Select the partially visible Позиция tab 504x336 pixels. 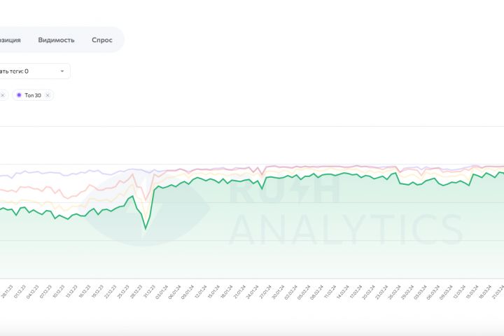click(10, 40)
